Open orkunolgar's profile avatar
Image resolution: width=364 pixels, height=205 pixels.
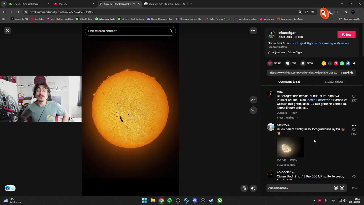(272, 35)
